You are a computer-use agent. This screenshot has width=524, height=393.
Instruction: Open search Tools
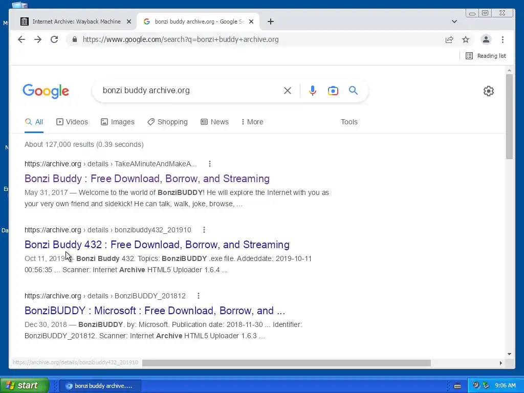pos(349,122)
